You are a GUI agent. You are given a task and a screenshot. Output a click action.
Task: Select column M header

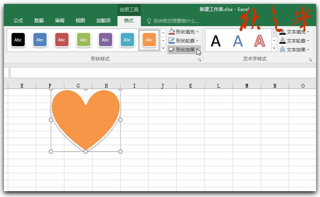(x=247, y=86)
